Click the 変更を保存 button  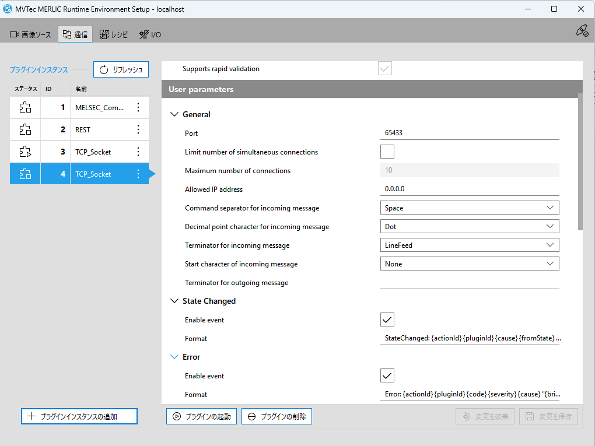click(549, 416)
